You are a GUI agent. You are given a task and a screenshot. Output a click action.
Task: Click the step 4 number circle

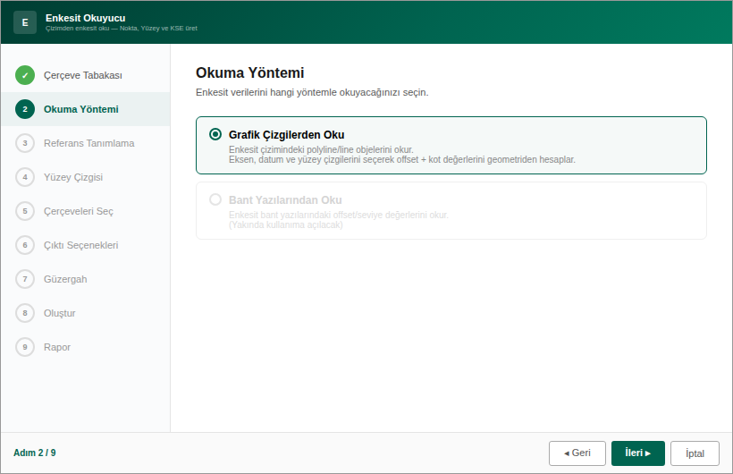coord(25,177)
